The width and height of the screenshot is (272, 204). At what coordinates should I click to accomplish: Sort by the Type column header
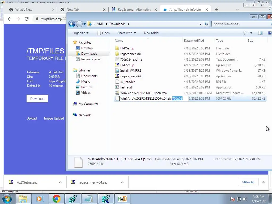230,41
